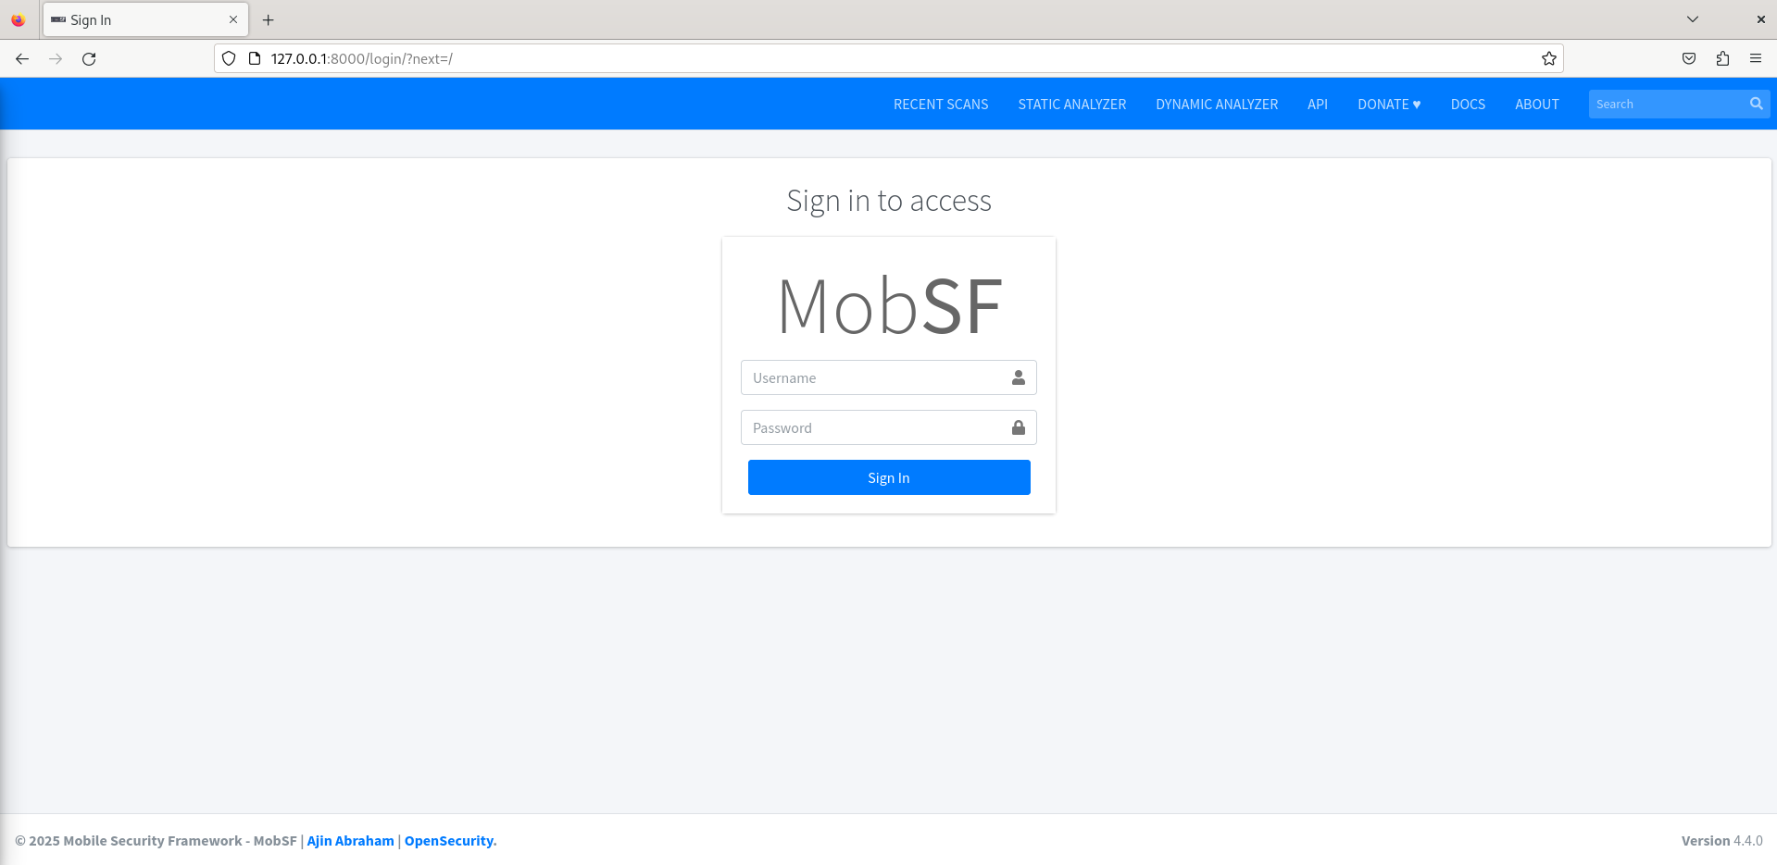Click the search magnifier icon in navbar

pos(1756,104)
